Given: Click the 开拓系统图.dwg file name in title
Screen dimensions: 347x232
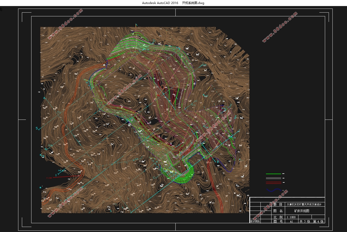Looking at the screenshot, I should [193, 3].
